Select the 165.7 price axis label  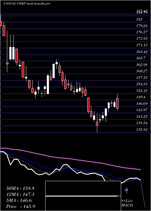(x=141, y=58)
